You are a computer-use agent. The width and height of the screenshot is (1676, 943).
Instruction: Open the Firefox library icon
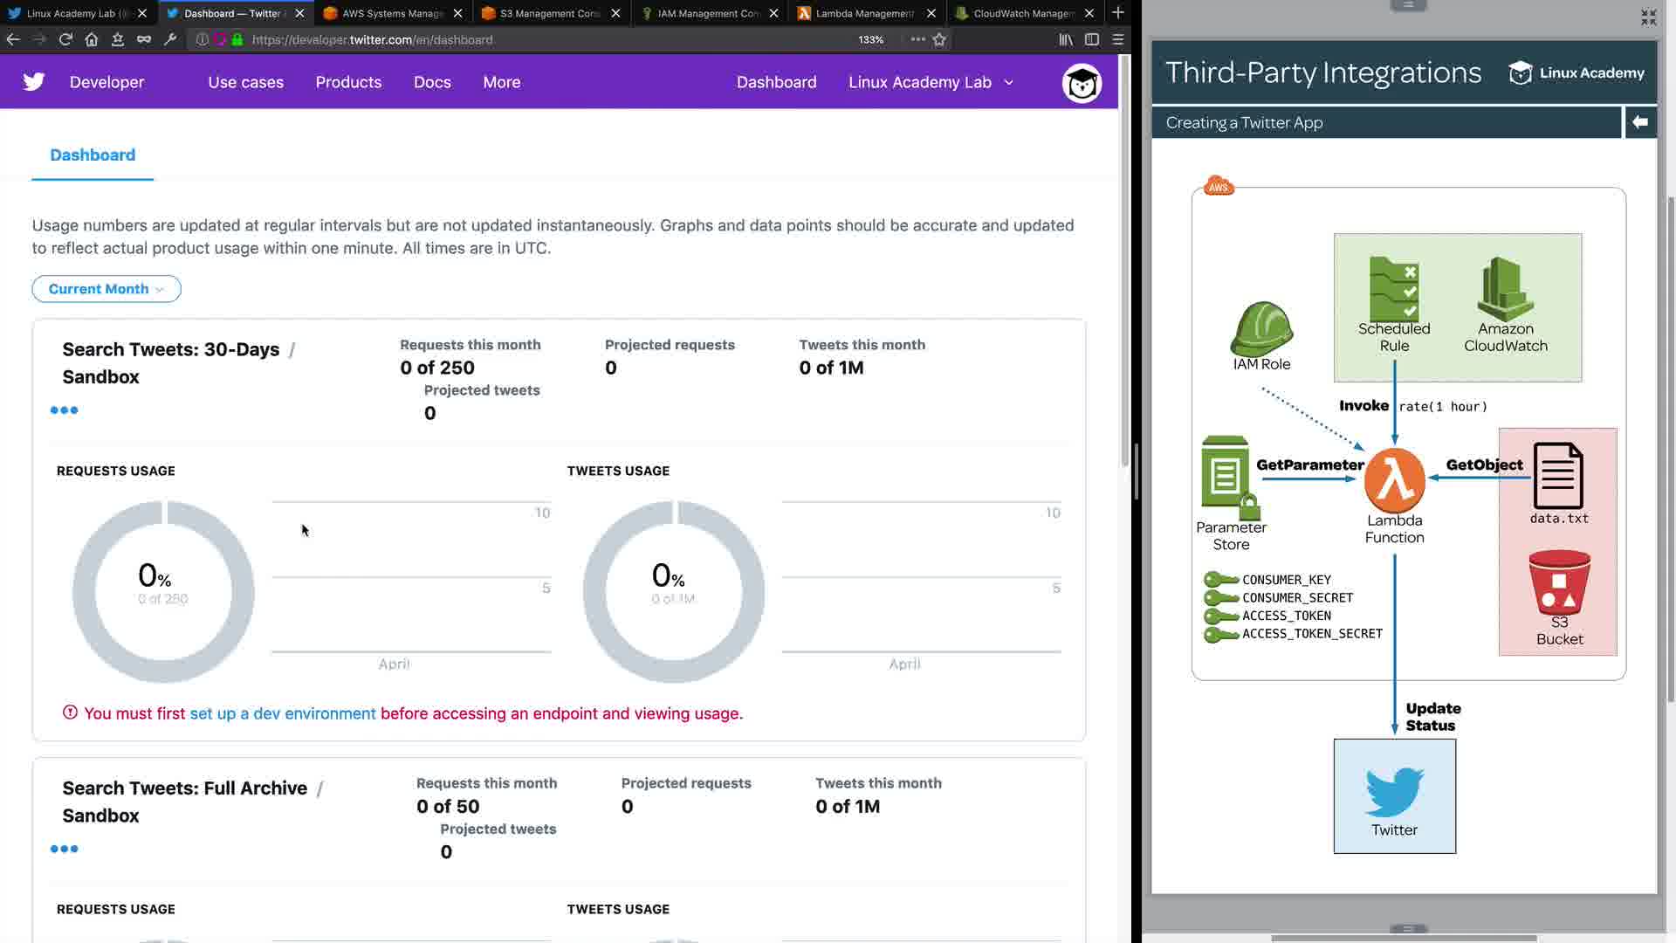pyautogui.click(x=1065, y=39)
